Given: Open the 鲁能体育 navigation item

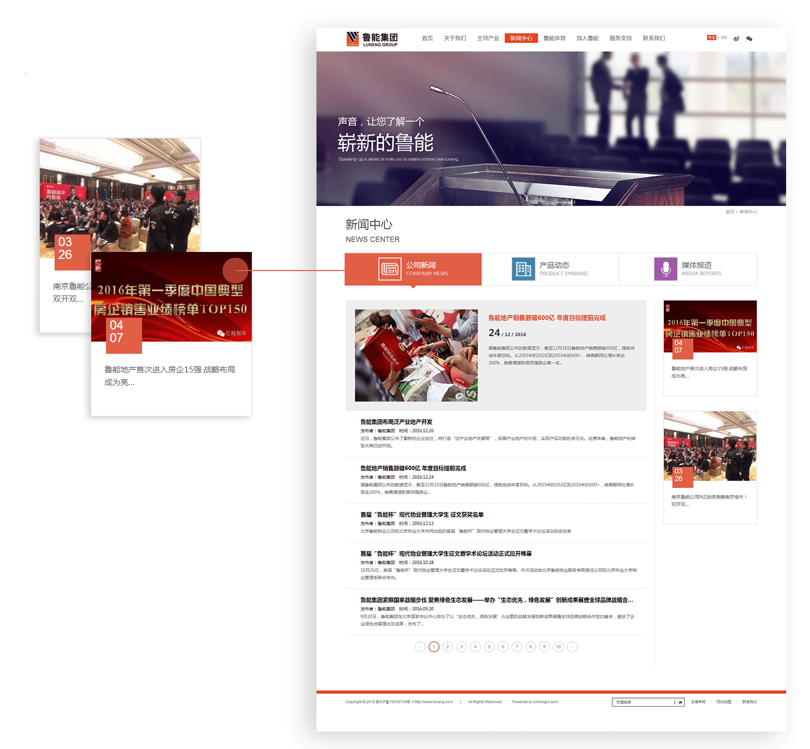Looking at the screenshot, I should [x=554, y=38].
